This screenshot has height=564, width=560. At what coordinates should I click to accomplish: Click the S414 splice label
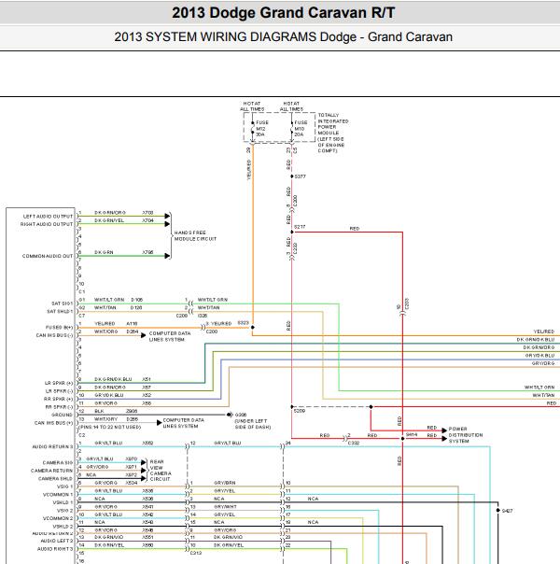pos(412,435)
